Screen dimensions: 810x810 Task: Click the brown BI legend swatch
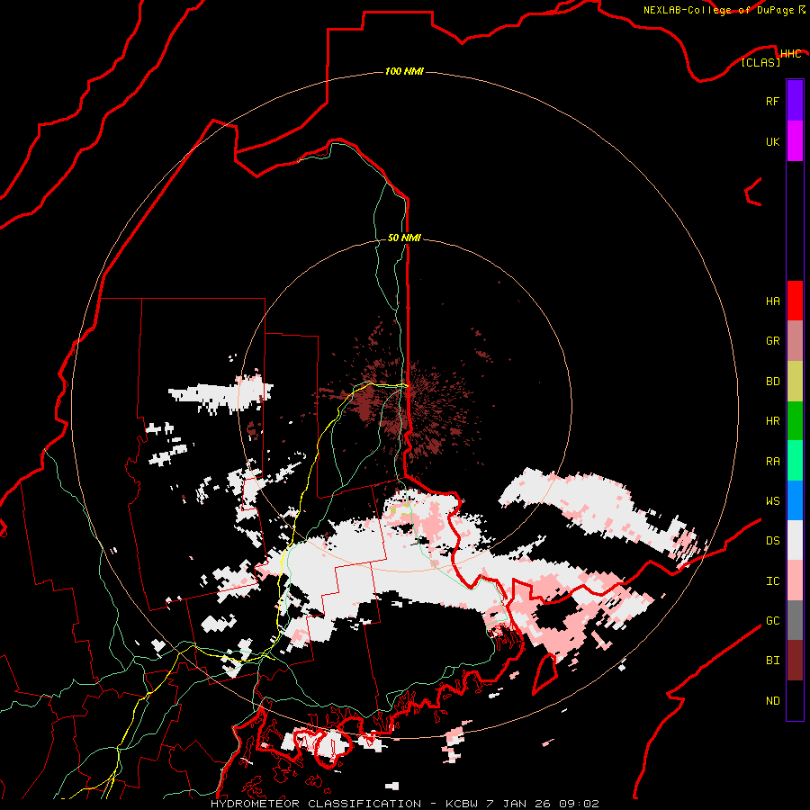795,661
